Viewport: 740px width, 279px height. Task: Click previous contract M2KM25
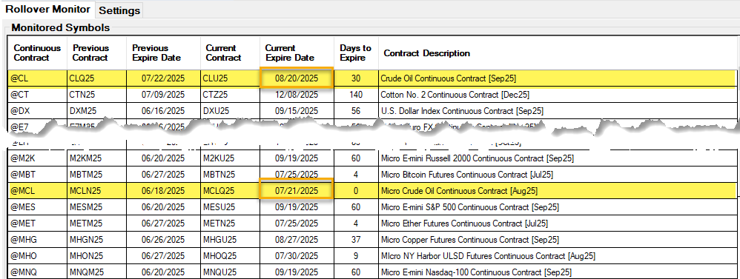[x=97, y=158]
